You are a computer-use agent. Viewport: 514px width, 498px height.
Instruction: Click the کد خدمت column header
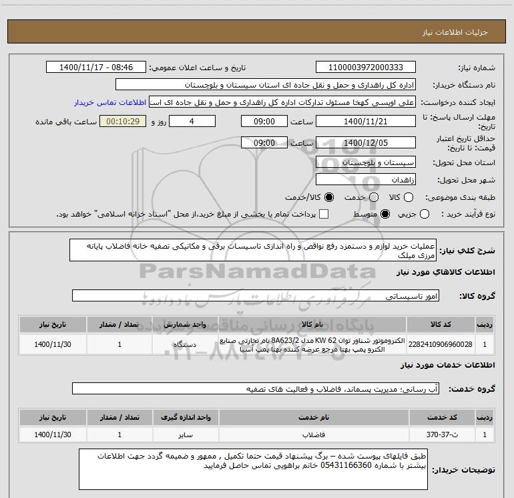coord(442,417)
